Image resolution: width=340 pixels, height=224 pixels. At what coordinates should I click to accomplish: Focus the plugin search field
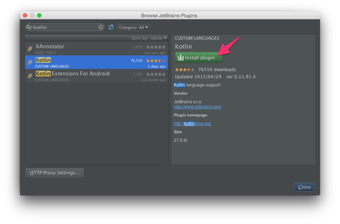65,27
